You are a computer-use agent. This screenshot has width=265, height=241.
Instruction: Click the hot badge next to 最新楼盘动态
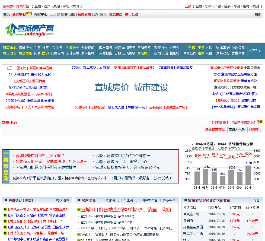[x=260, y=122]
